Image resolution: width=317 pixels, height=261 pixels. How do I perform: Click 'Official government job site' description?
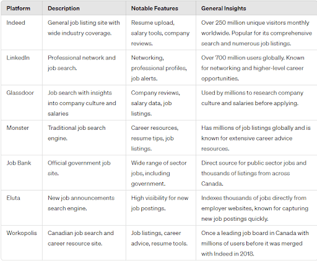(x=79, y=168)
